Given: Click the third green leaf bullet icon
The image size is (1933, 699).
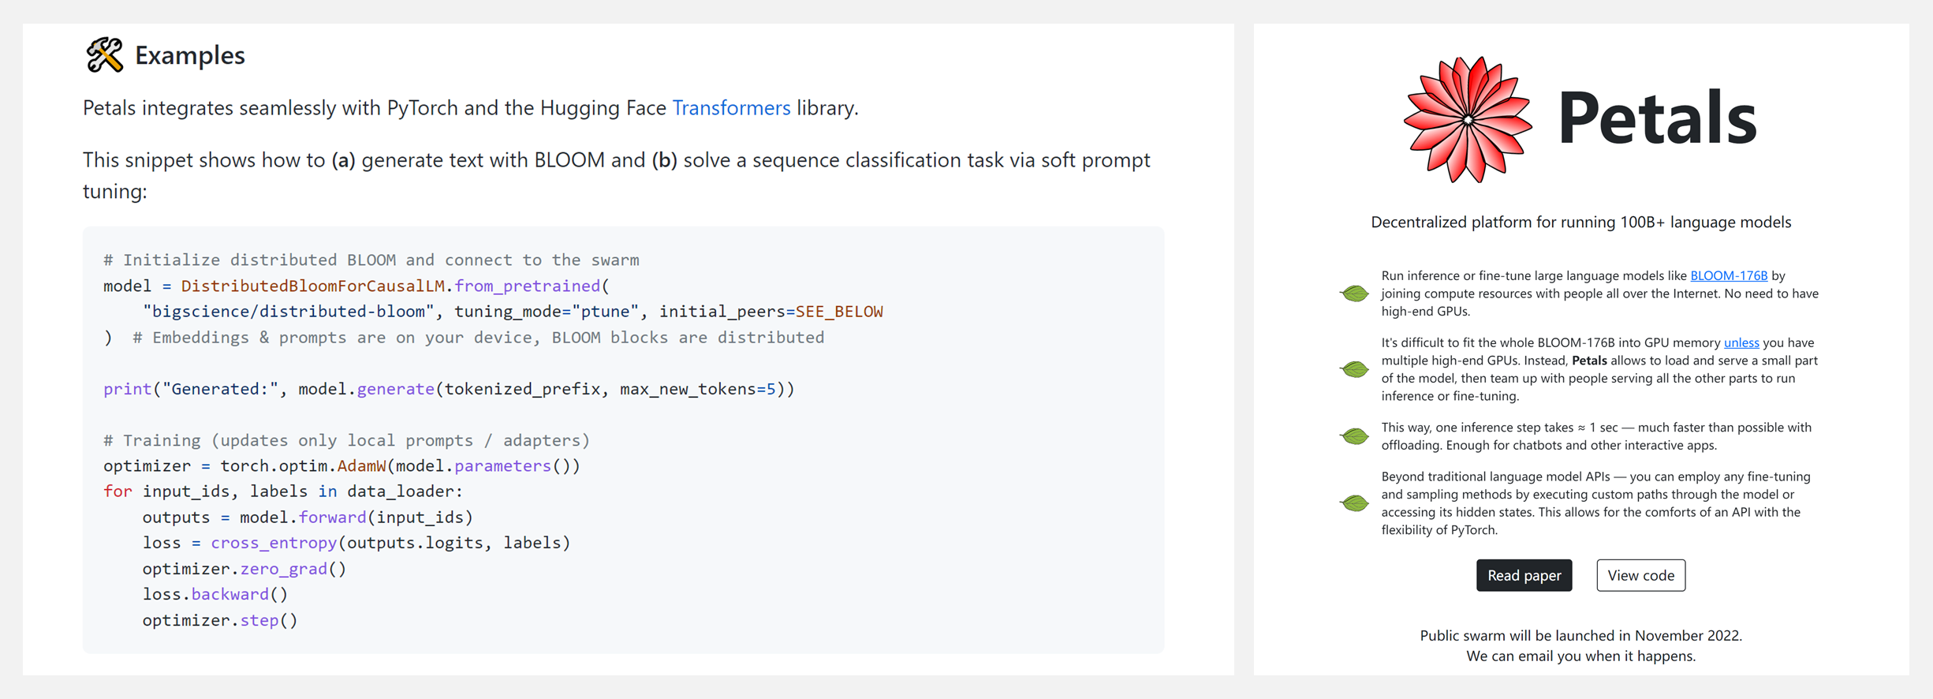Looking at the screenshot, I should tap(1354, 436).
